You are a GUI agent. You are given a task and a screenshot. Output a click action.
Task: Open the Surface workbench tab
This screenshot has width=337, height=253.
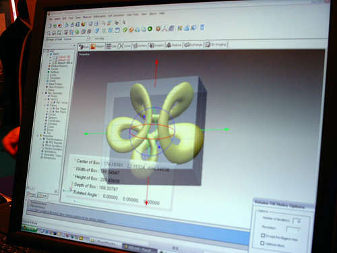point(140,46)
